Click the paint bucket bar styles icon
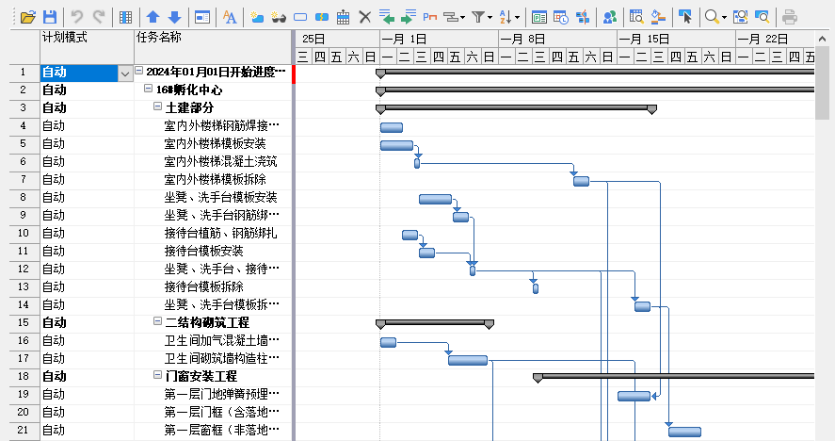Image resolution: width=835 pixels, height=441 pixels. point(658,17)
